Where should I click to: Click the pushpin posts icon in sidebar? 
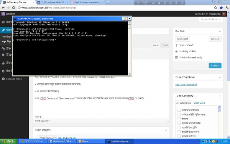(3, 30)
